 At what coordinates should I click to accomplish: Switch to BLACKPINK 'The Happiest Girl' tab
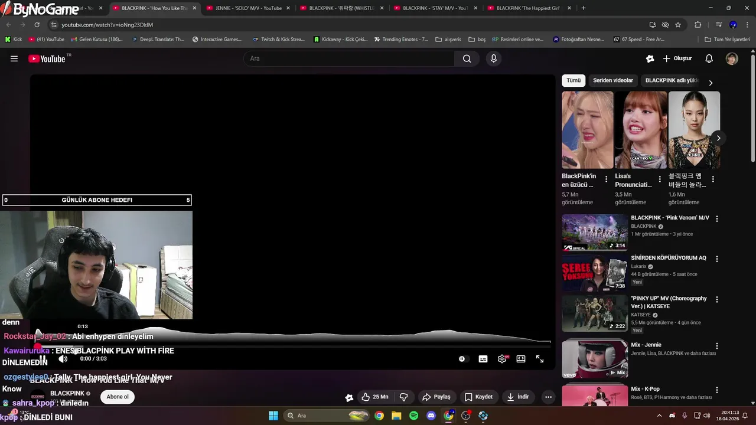[x=528, y=8]
